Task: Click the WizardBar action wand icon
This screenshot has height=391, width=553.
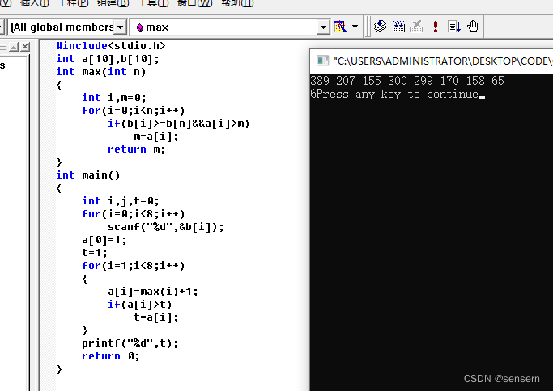Action: click(340, 27)
